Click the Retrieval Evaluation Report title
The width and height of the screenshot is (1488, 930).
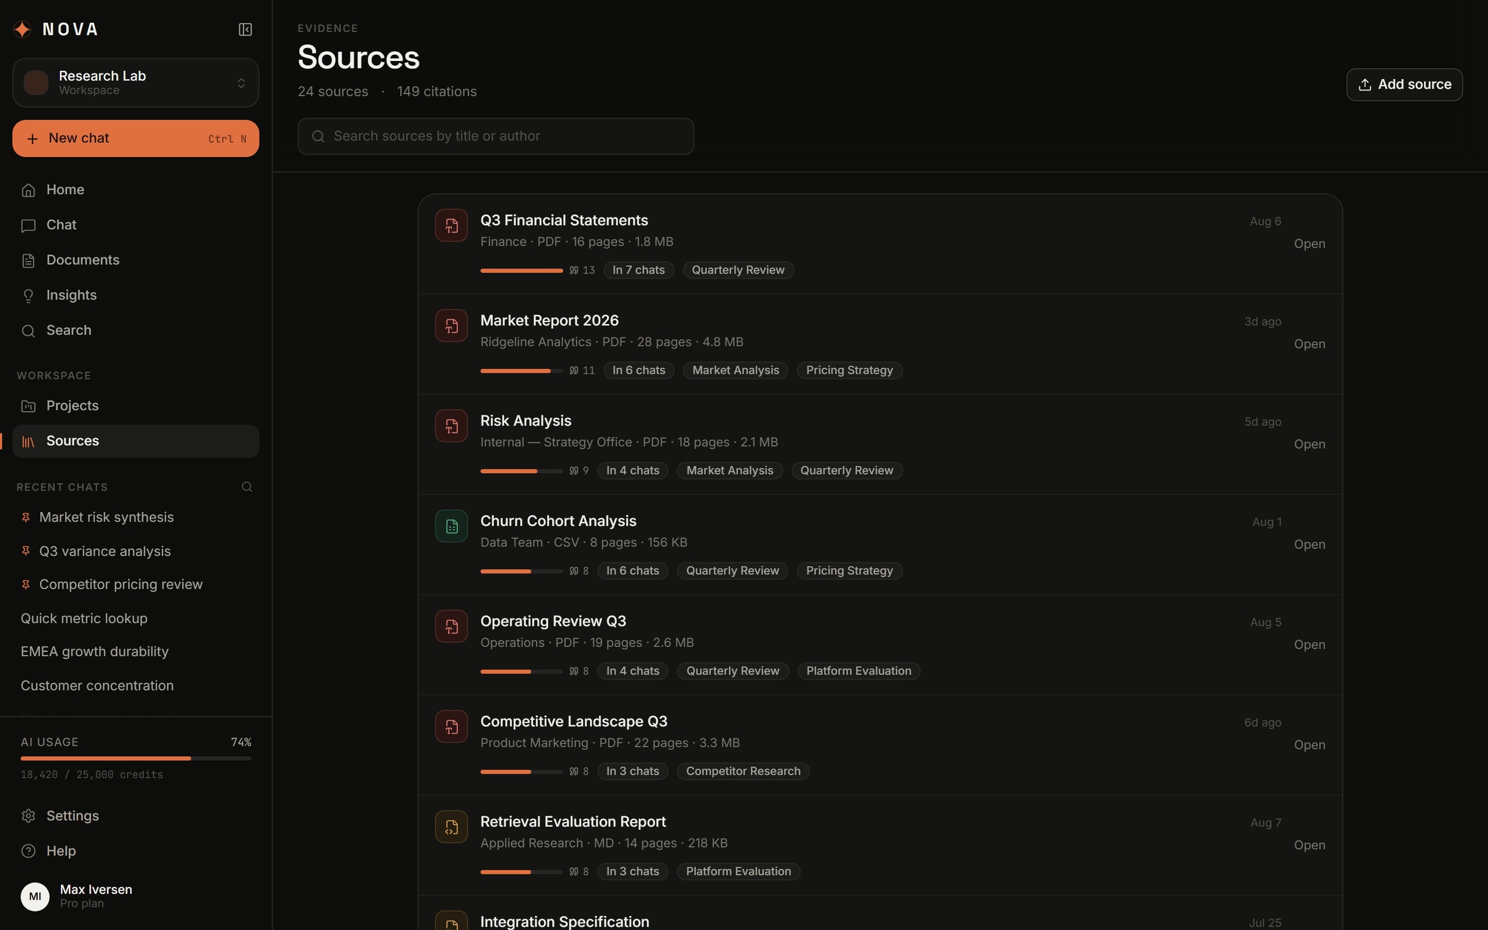[x=573, y=822]
